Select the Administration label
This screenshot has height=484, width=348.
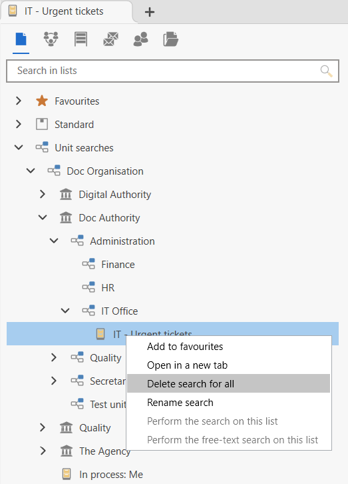(122, 241)
